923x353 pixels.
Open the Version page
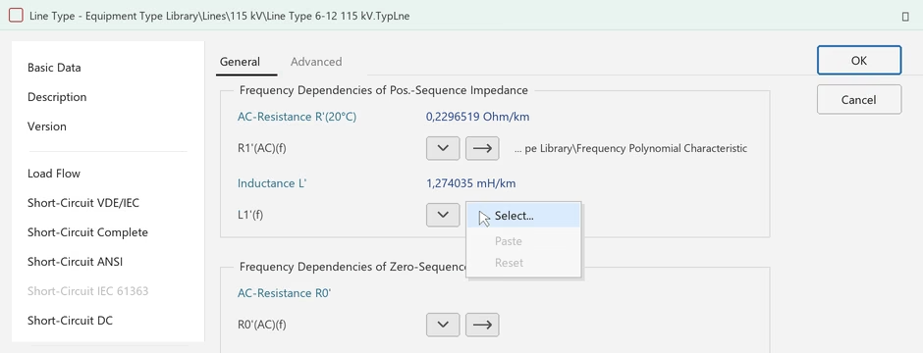pos(46,126)
